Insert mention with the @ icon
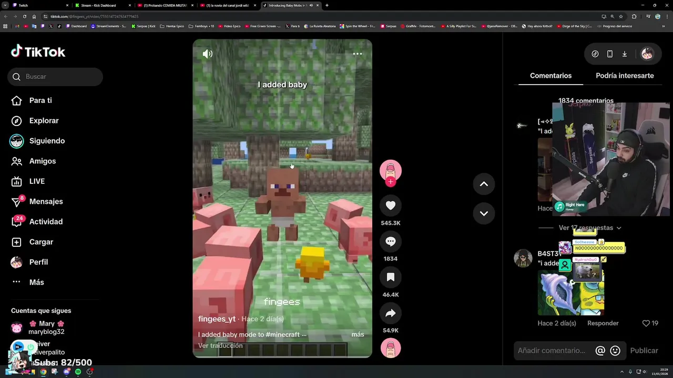The height and width of the screenshot is (378, 673). pyautogui.click(x=600, y=351)
